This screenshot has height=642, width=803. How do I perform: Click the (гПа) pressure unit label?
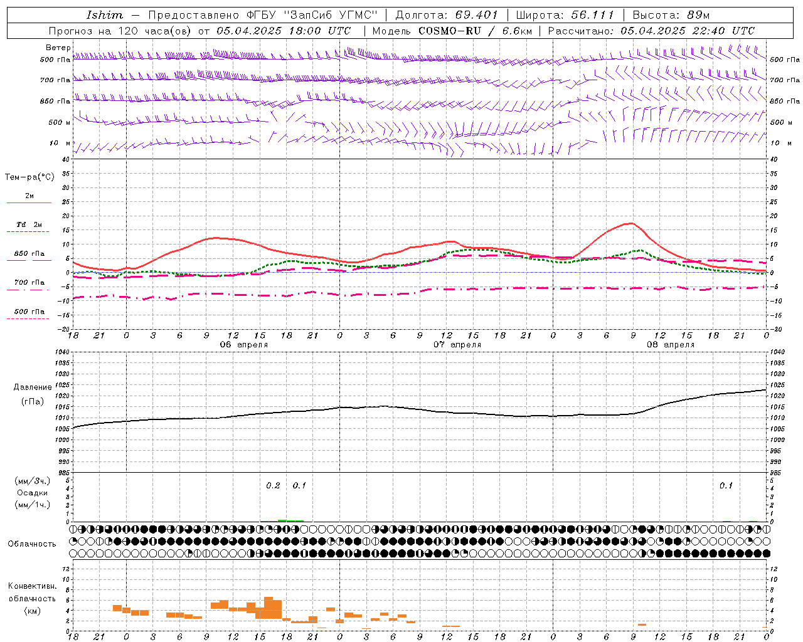[31, 402]
